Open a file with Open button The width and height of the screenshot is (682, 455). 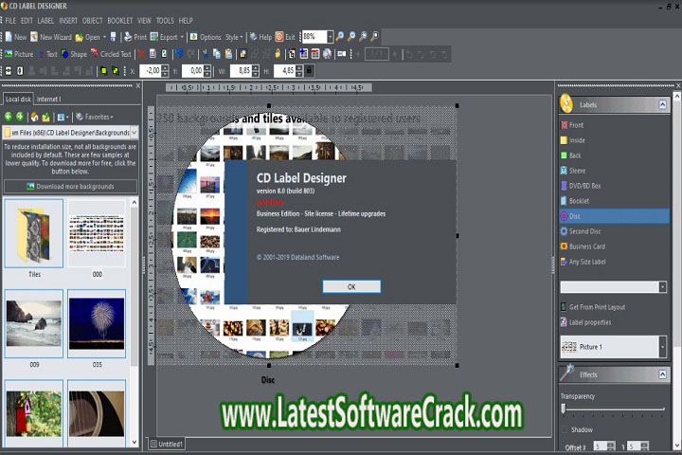click(87, 37)
